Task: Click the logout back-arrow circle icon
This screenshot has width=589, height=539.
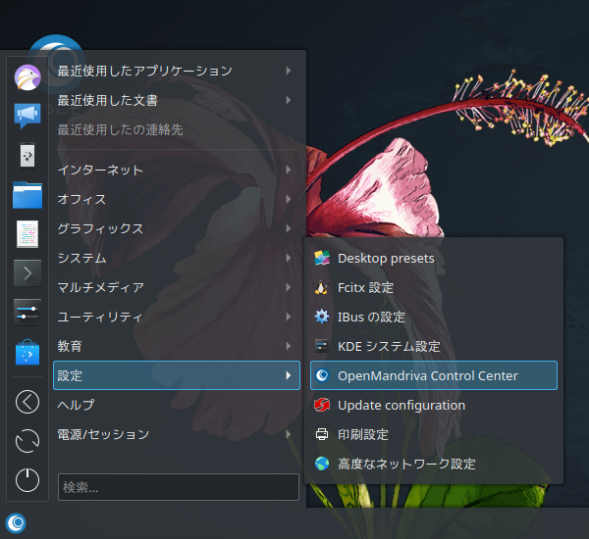Action: tap(27, 402)
